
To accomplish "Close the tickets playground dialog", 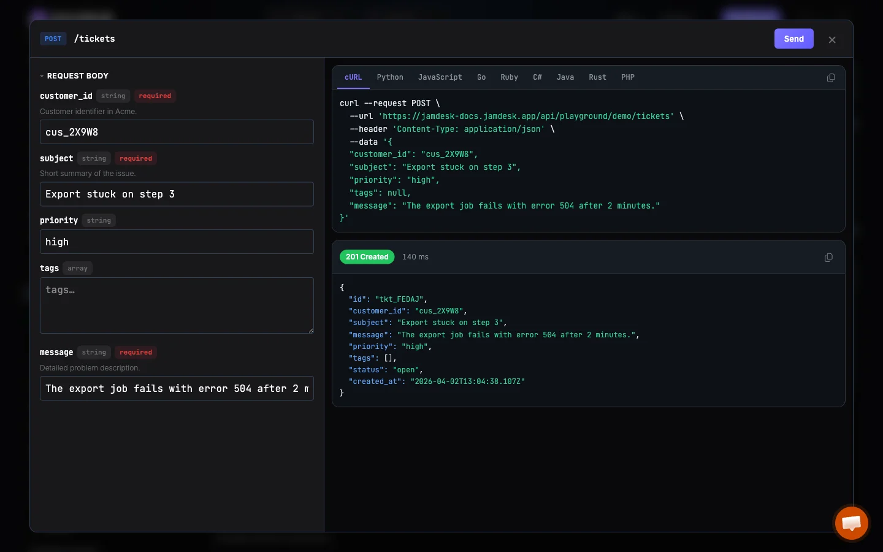I will click(832, 39).
